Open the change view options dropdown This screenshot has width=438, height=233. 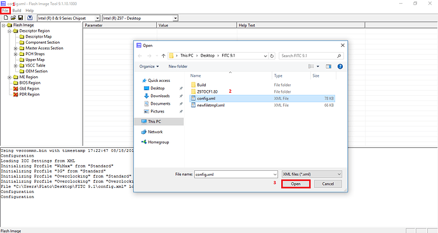(x=318, y=67)
